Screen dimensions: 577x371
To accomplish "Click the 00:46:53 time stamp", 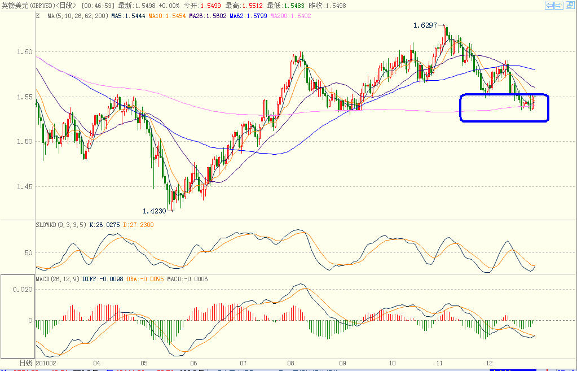I will click(x=98, y=6).
